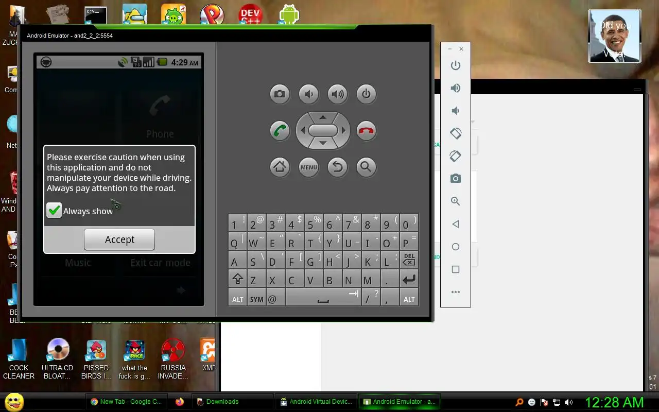Click the shift key on the emulator keyboard
Image resolution: width=659 pixels, height=412 pixels.
pyautogui.click(x=237, y=279)
